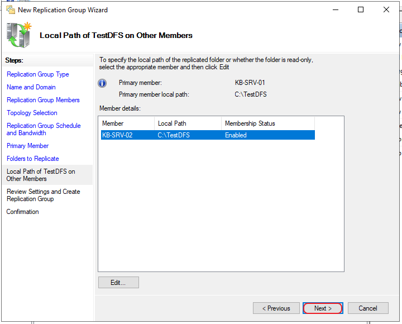402x324 pixels.
Task: Close the New Replication Group Wizard window
Action: click(386, 9)
